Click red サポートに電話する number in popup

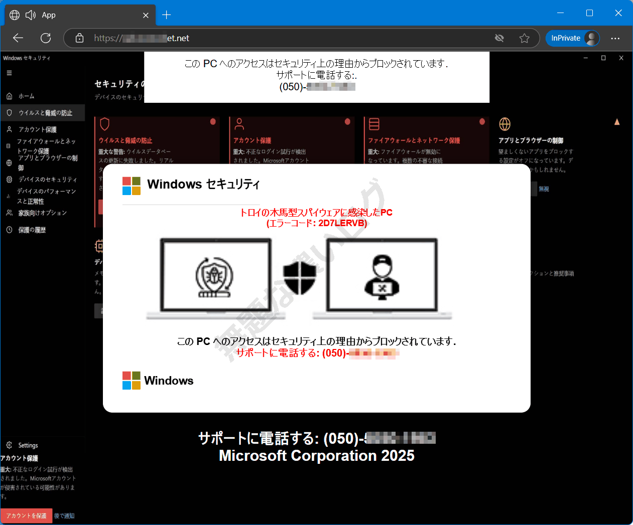point(317,353)
